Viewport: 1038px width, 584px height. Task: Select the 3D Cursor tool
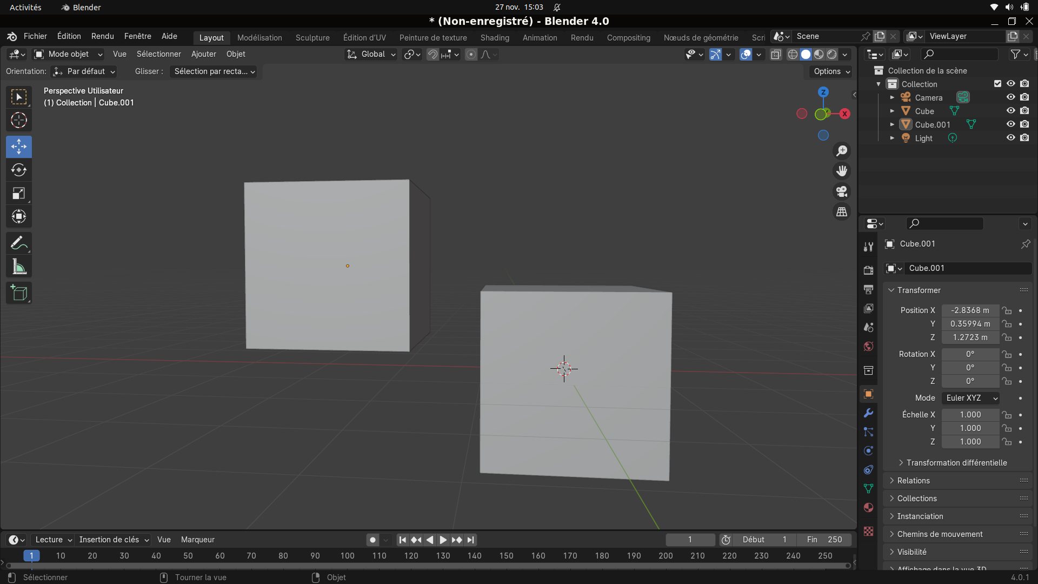pos(19,121)
